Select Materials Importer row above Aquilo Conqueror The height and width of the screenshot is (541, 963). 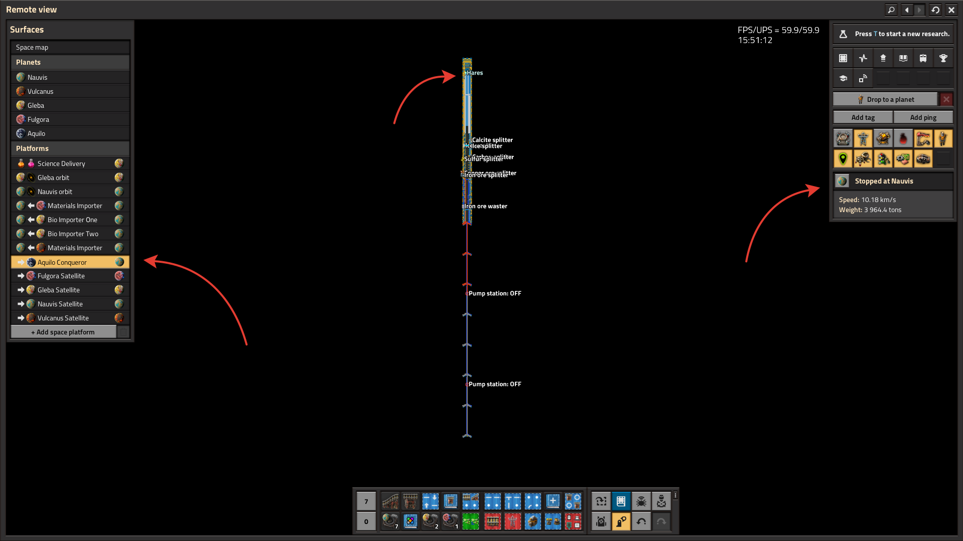pyautogui.click(x=70, y=248)
